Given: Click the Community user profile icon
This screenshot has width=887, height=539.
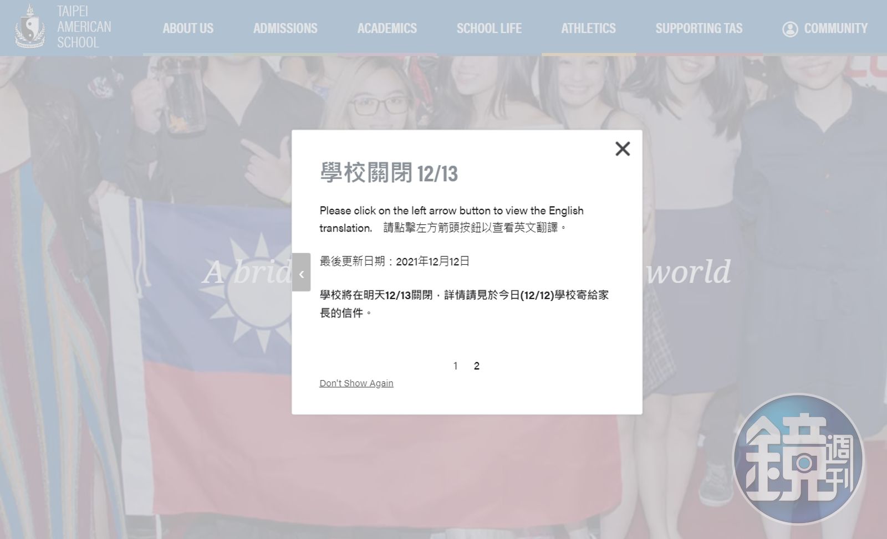Looking at the screenshot, I should pos(789,29).
